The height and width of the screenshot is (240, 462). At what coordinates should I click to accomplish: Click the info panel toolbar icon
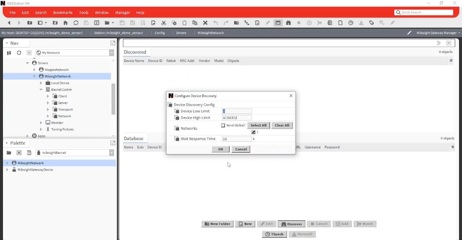(97, 23)
